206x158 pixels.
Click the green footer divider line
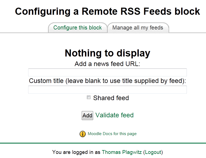(x=103, y=143)
